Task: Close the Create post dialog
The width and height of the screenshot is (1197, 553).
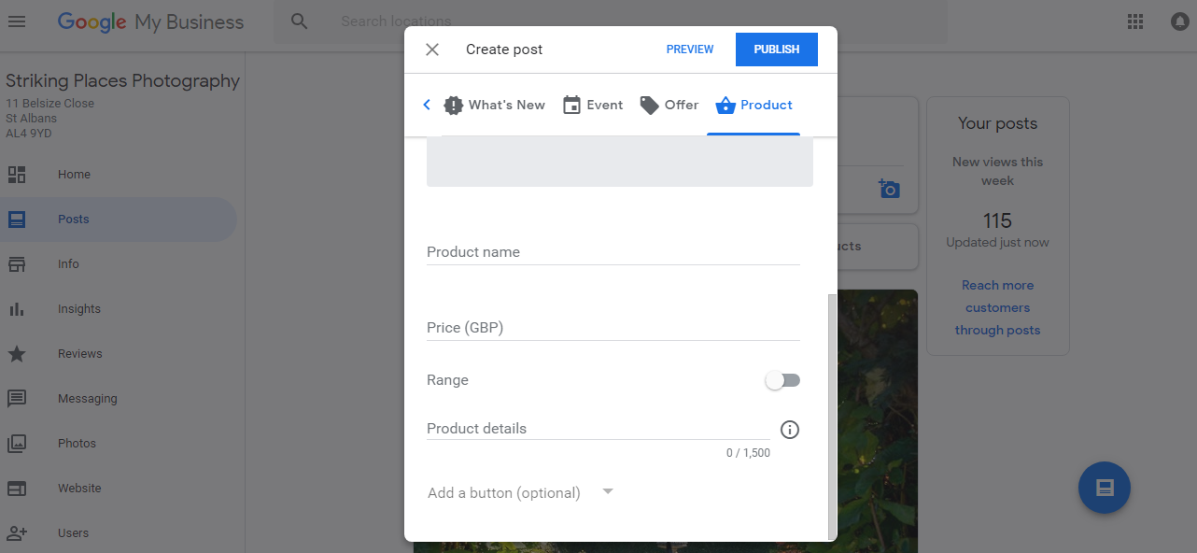Action: coord(432,50)
